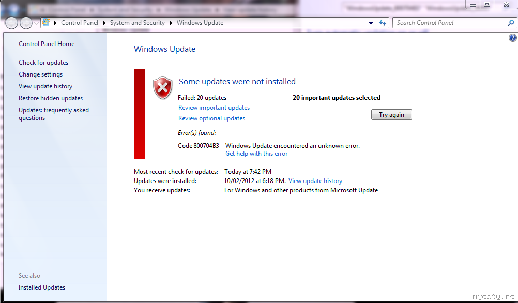
Task: Expand arrow after Control Panel breadcrumb
Action: 104,23
